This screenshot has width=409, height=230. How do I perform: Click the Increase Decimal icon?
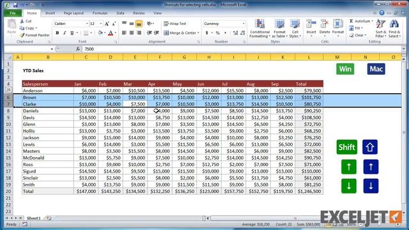pyautogui.click(x=235, y=33)
